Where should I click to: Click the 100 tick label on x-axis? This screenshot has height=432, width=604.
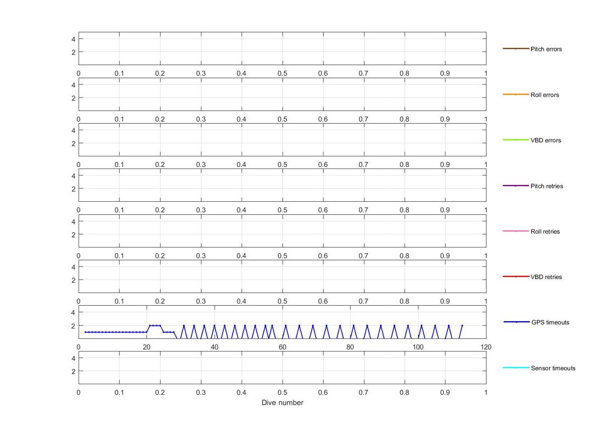tap(418, 347)
